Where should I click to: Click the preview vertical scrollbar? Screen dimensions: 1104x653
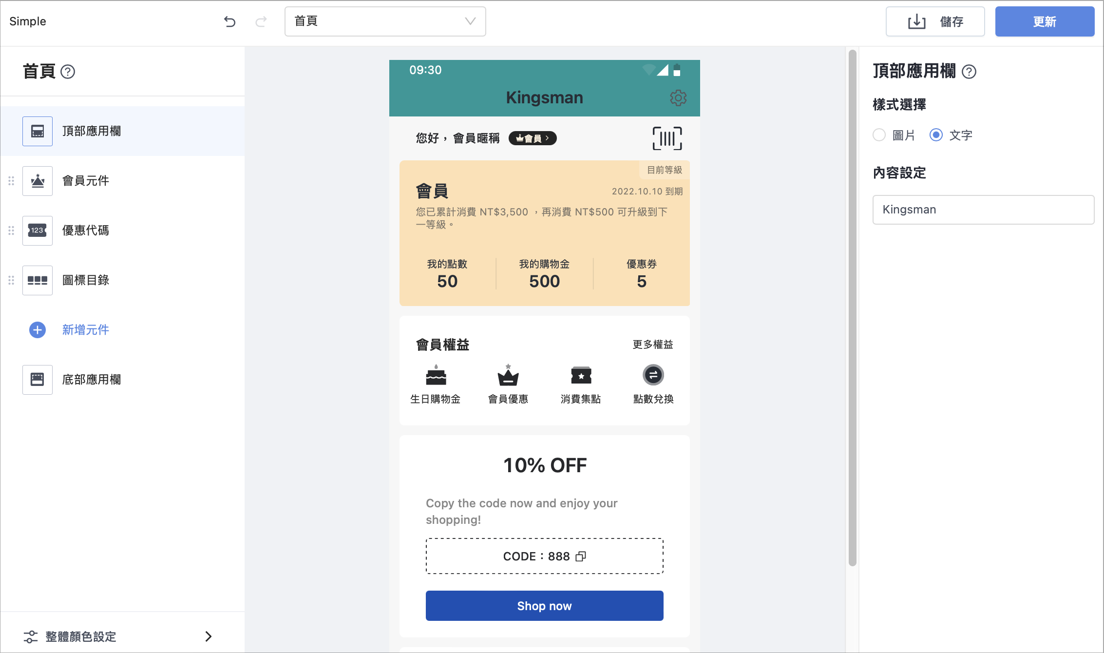(x=852, y=308)
